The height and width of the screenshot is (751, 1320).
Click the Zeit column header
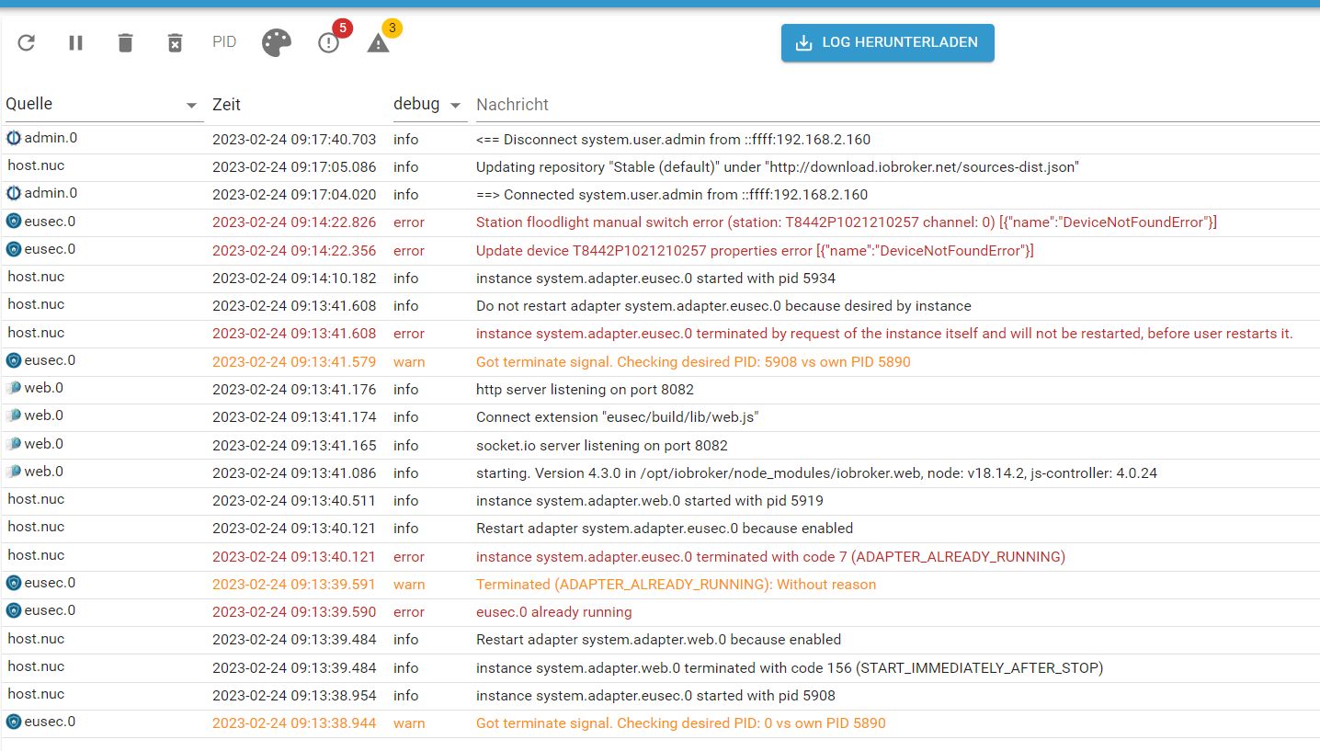pyautogui.click(x=226, y=105)
